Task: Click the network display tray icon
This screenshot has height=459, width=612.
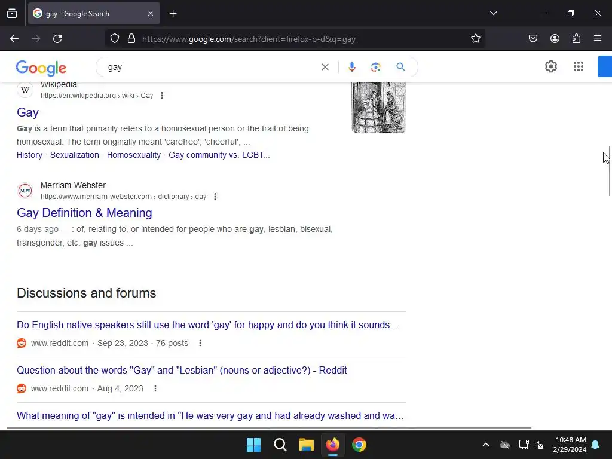Action: point(524,445)
